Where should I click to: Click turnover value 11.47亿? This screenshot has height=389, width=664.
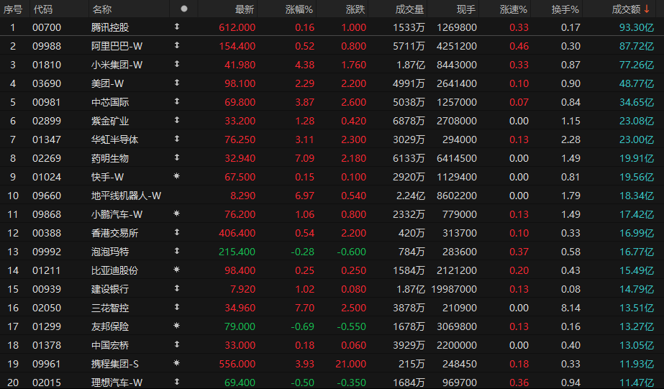(637, 383)
